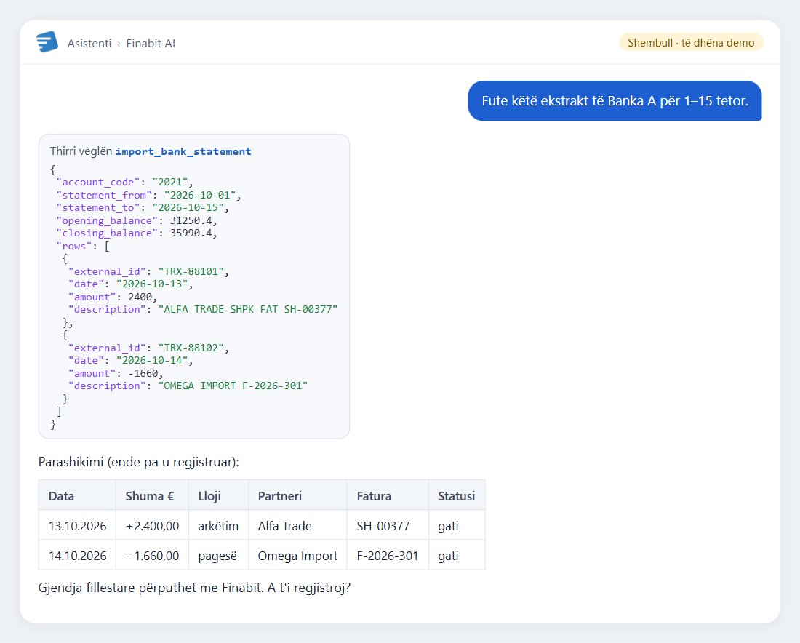
Task: Click the external_id TRX-88101
Action: [191, 271]
